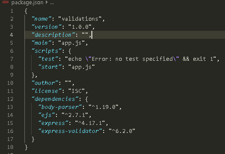
Task: Click the express version "^4.17.1"
Action: 90,123
